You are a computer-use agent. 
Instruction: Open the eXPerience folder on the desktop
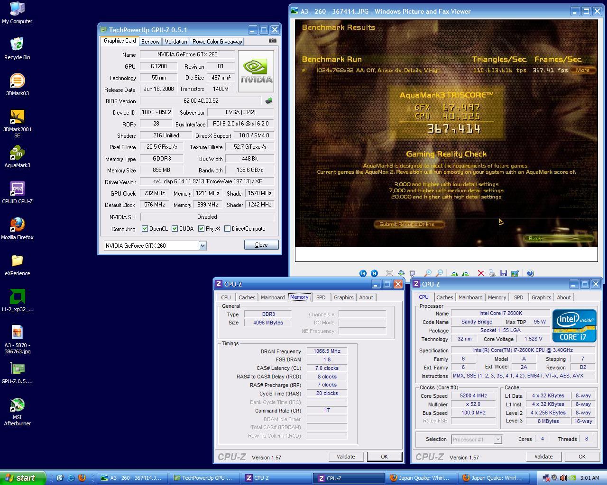point(17,265)
